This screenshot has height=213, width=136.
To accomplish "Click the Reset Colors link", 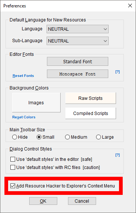I will (x=24, y=117).
